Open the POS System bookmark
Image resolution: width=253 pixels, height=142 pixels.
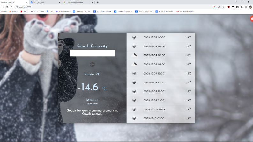point(103,11)
